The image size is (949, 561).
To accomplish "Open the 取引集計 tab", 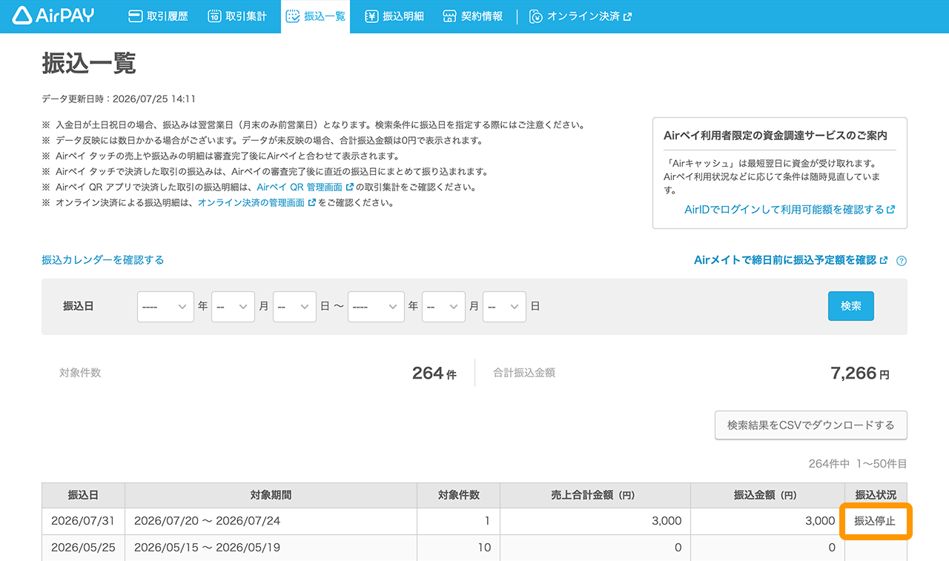I will click(237, 16).
